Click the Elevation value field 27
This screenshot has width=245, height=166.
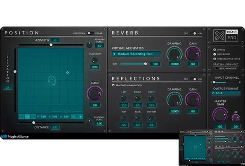tap(8, 87)
